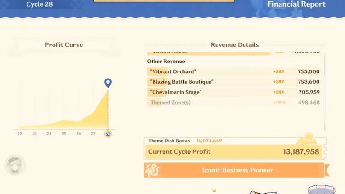This screenshot has width=345, height=194.
Task: Click the Revenue Details list scrollbar
Action: point(325,90)
